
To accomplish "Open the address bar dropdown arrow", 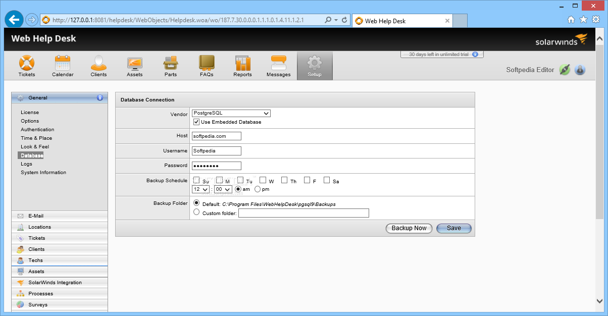I will pyautogui.click(x=336, y=20).
